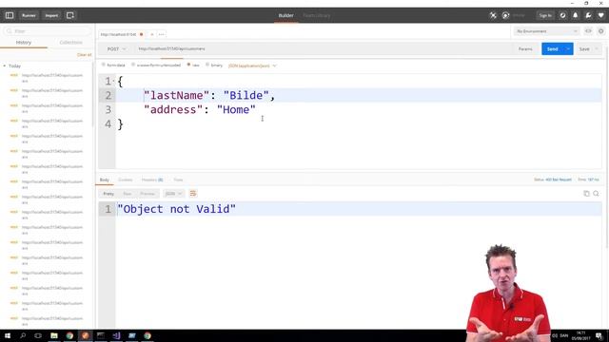Fold the JSON object at line 1
This screenshot has height=342, width=609.
click(114, 81)
